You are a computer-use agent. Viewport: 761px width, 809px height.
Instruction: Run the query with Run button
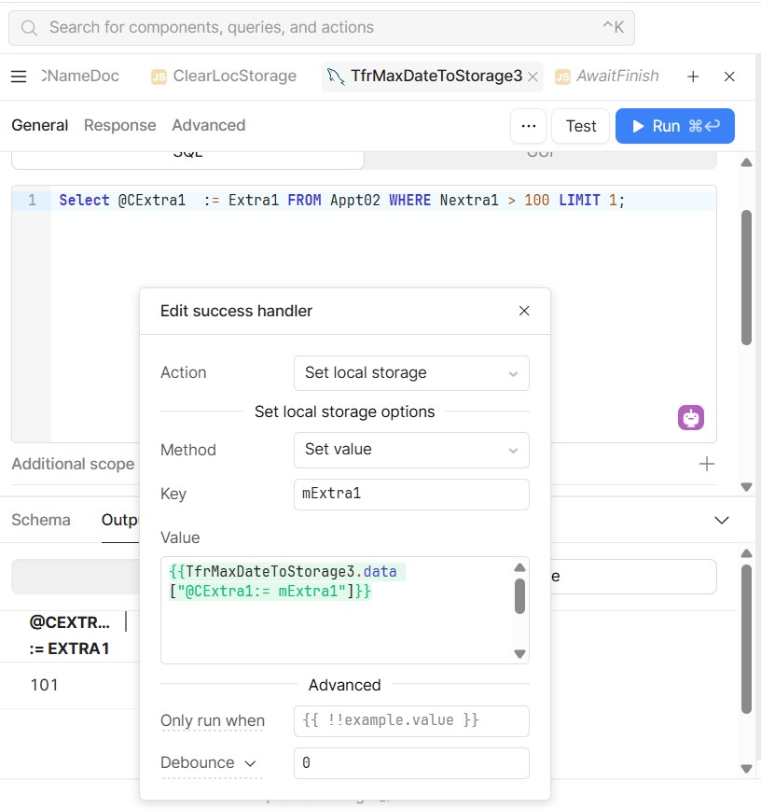pyautogui.click(x=674, y=126)
